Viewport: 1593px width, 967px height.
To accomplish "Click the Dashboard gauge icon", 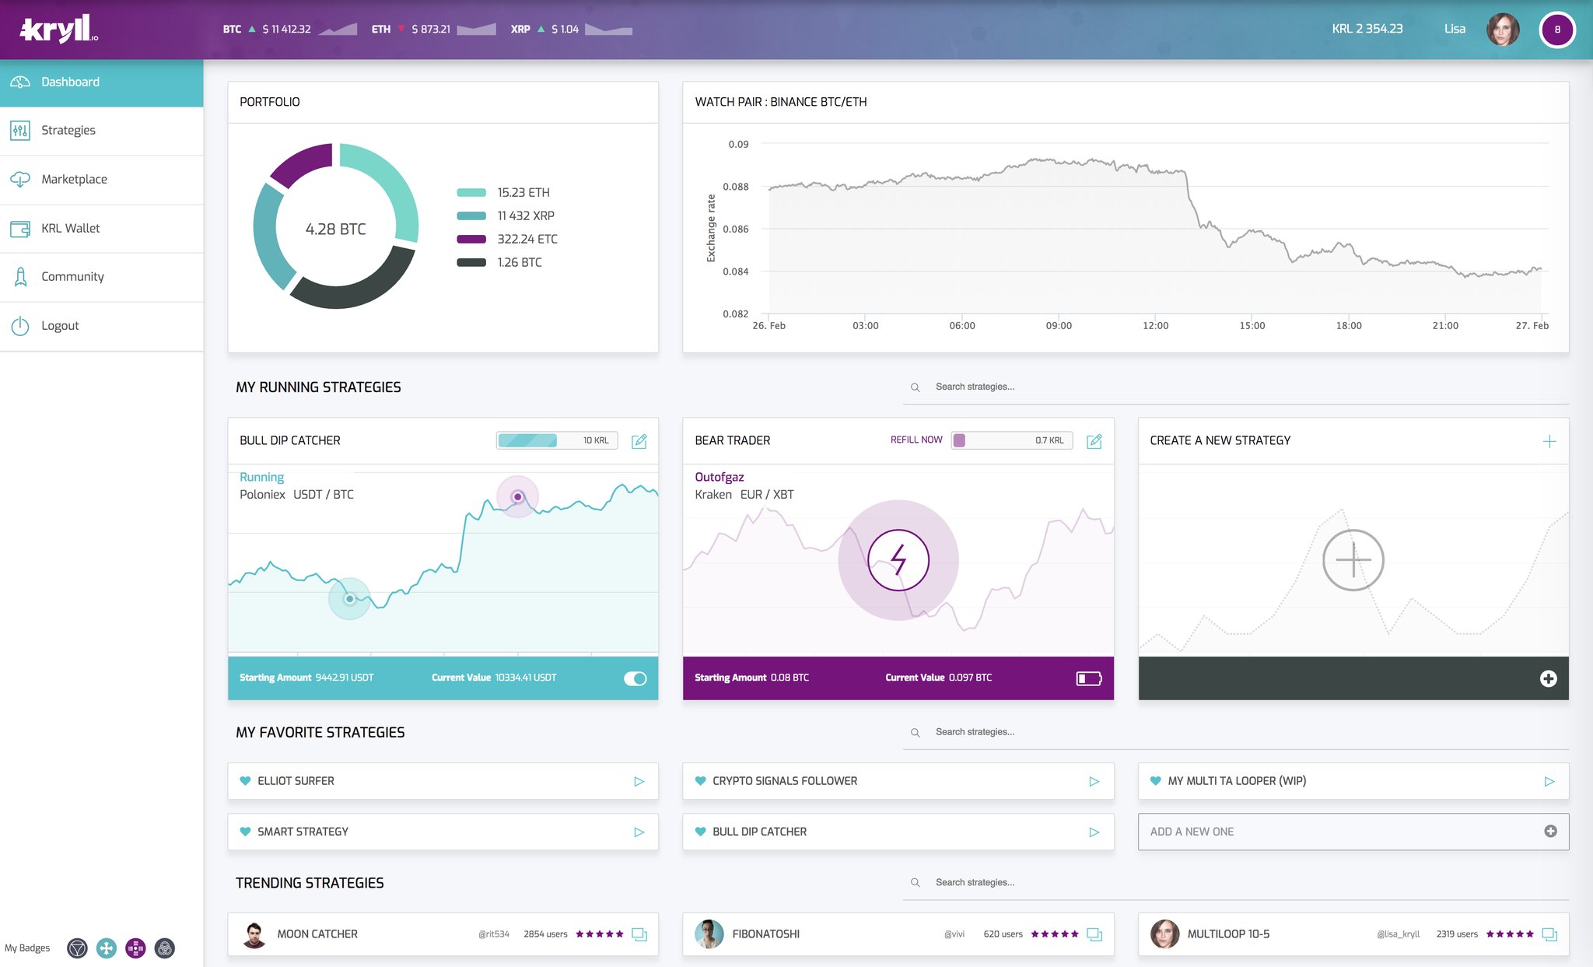I will point(20,82).
